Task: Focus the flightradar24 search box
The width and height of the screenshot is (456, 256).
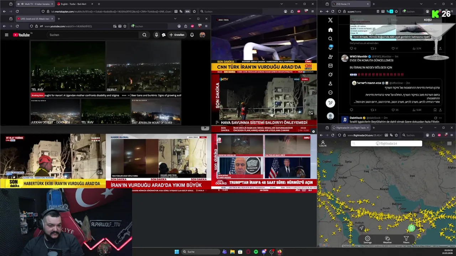Action: [x=387, y=143]
